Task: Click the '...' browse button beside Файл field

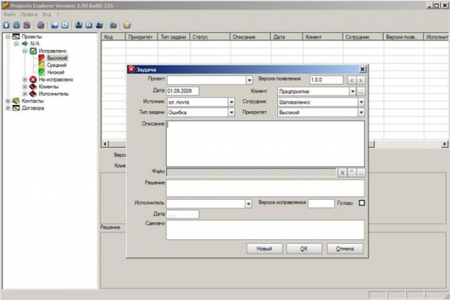Action: tap(361, 172)
